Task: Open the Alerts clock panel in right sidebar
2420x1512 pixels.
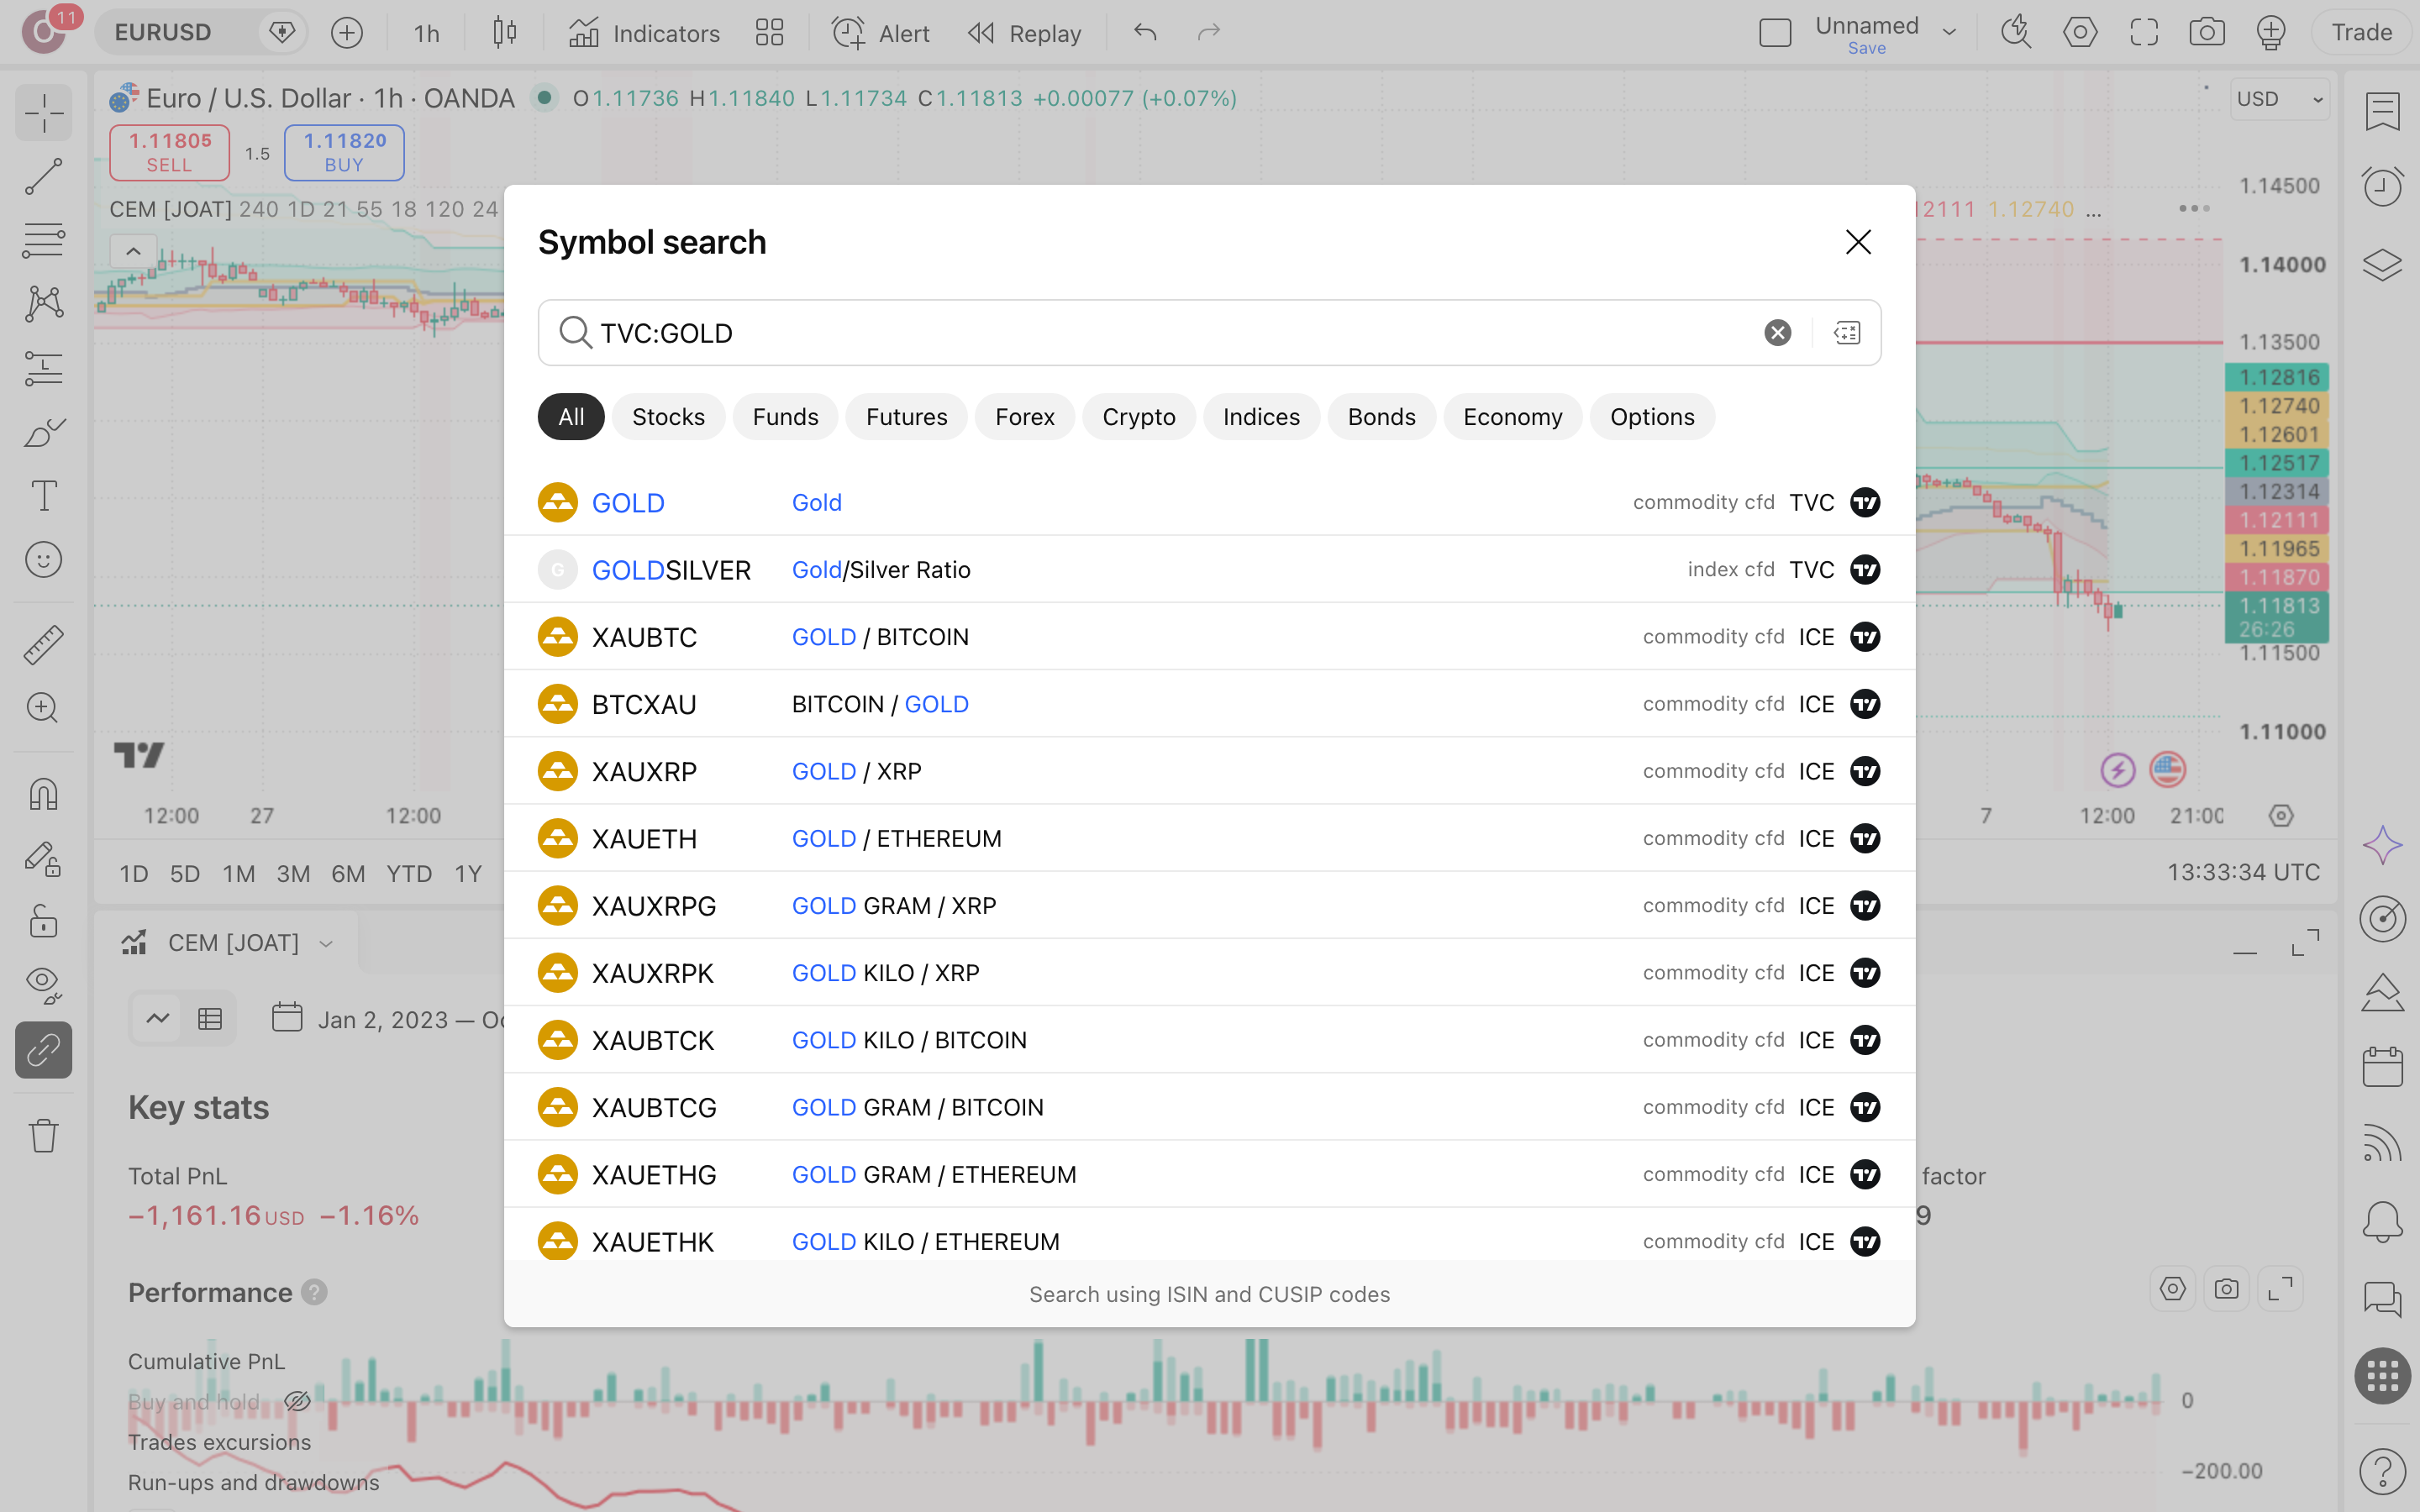Action: pyautogui.click(x=2382, y=187)
